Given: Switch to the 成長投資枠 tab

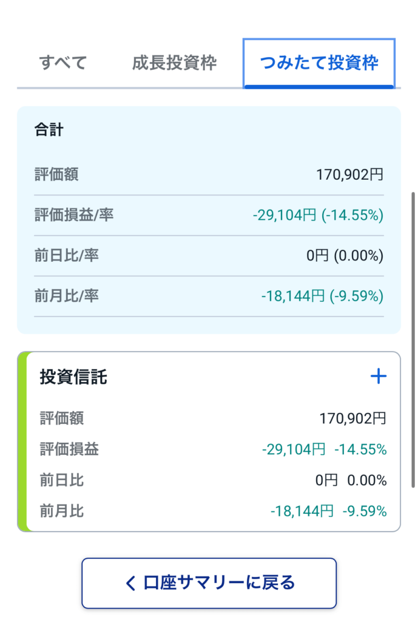Looking at the screenshot, I should point(174,63).
